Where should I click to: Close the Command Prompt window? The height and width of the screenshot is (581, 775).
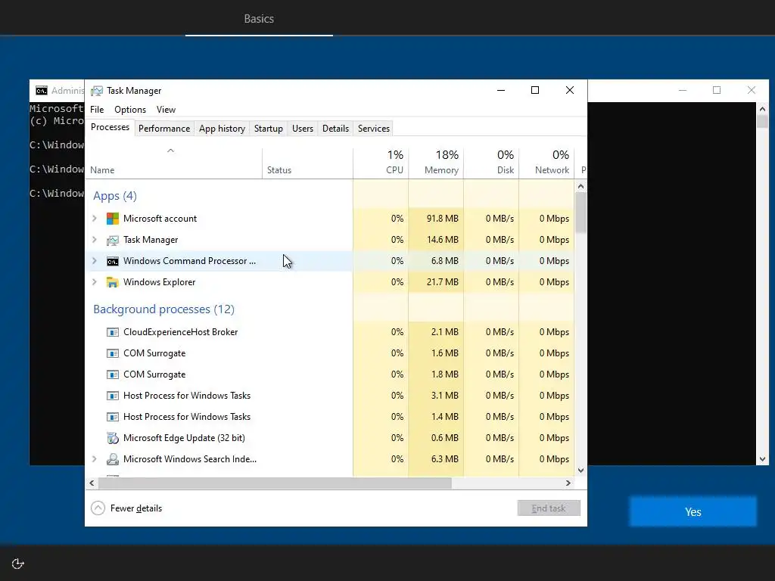752,91
